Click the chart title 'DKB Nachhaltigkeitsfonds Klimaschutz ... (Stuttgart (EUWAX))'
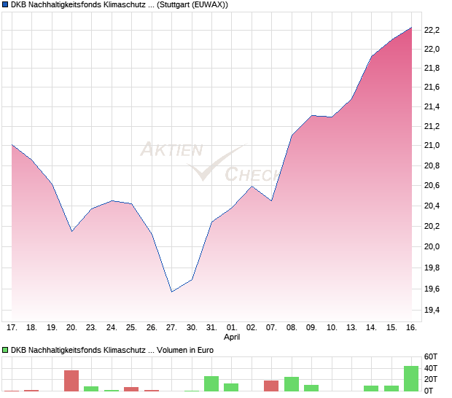452x398 pixels. pyautogui.click(x=120, y=5)
